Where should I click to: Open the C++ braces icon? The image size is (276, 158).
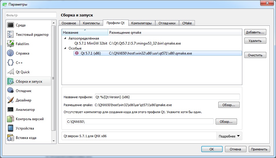[10, 62]
